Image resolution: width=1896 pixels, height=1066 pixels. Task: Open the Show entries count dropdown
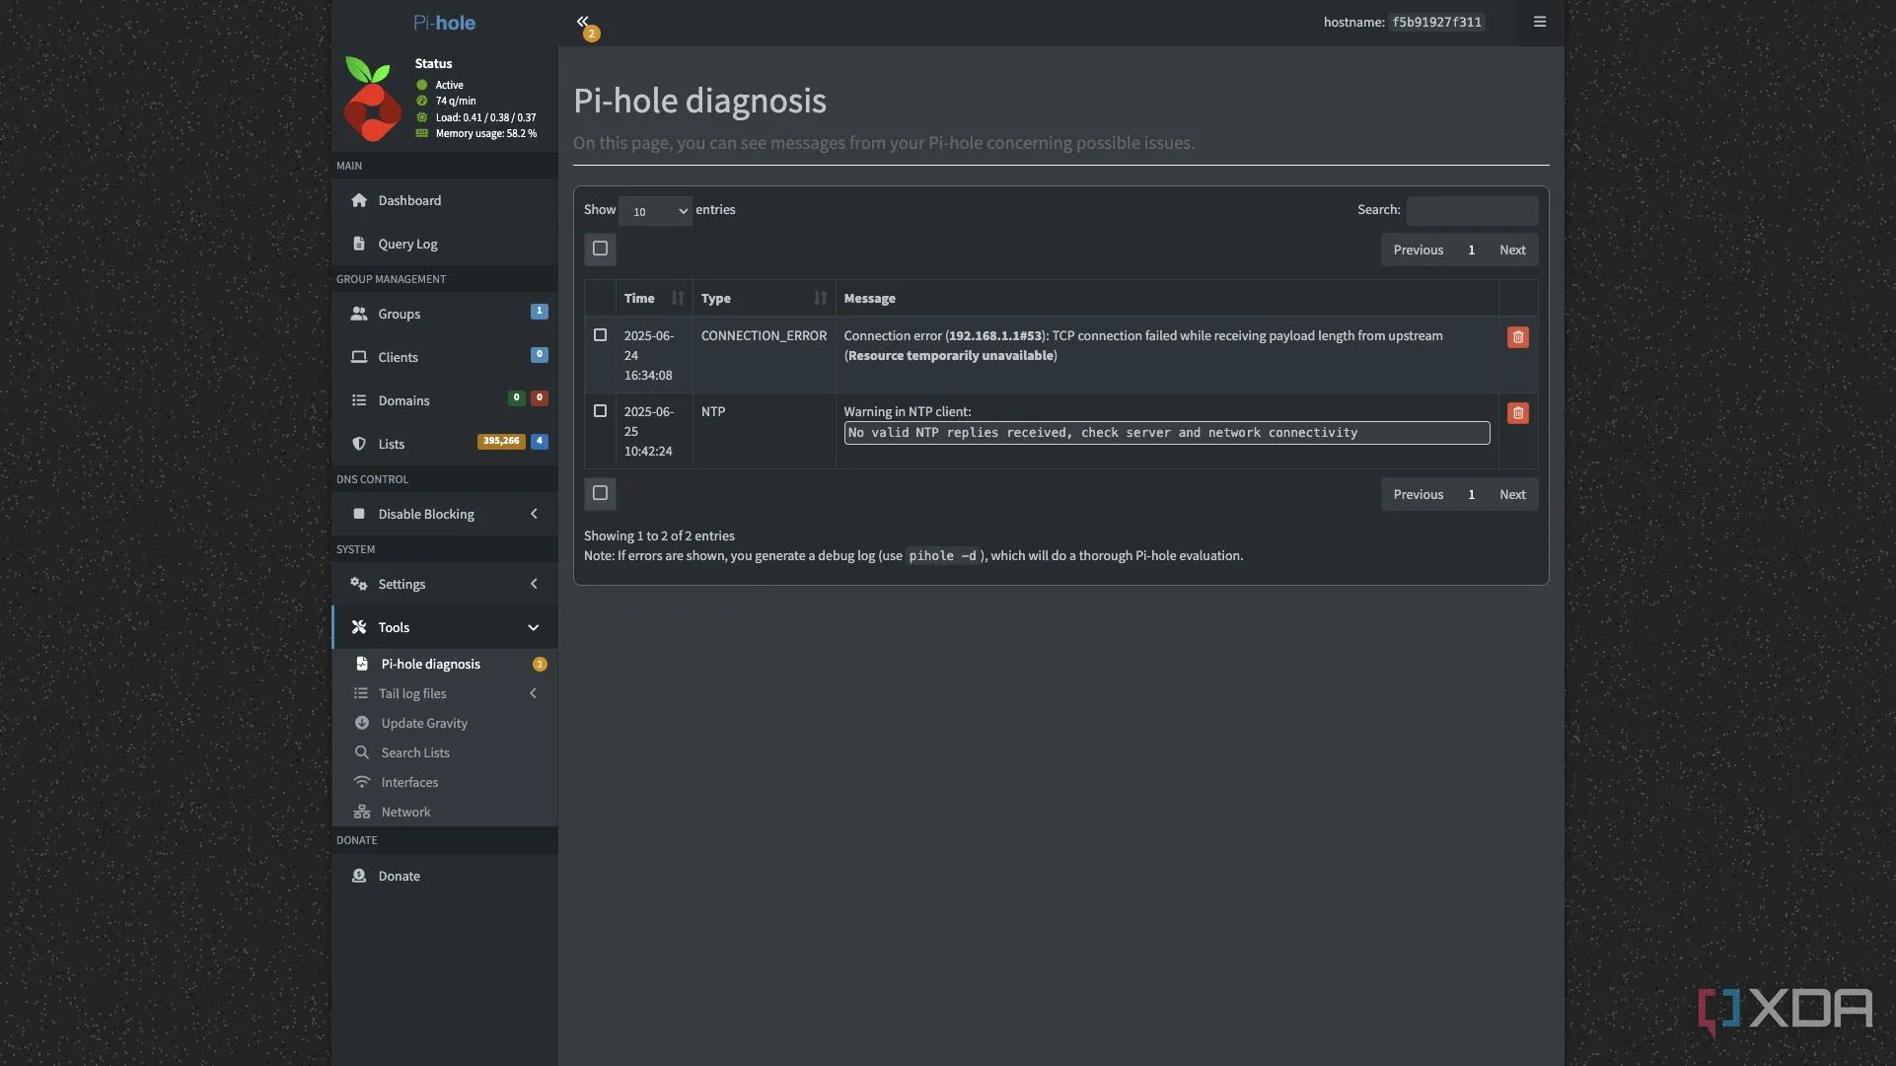[655, 211]
